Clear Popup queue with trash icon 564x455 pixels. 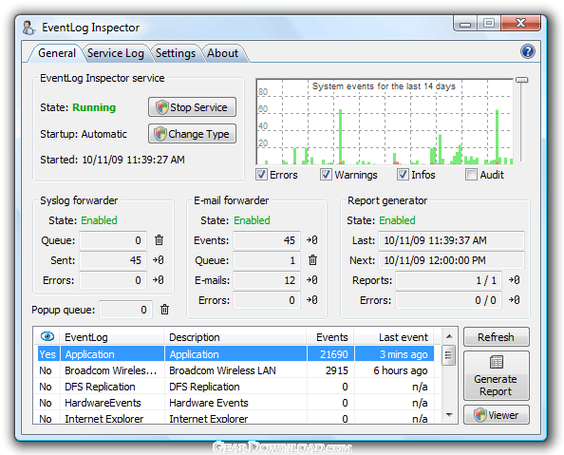click(164, 310)
